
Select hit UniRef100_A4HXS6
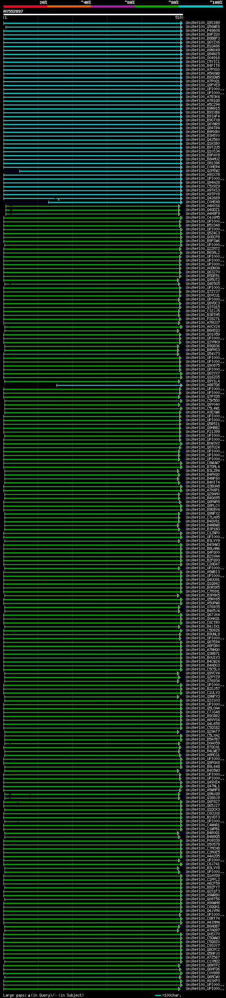[x=203, y=206]
